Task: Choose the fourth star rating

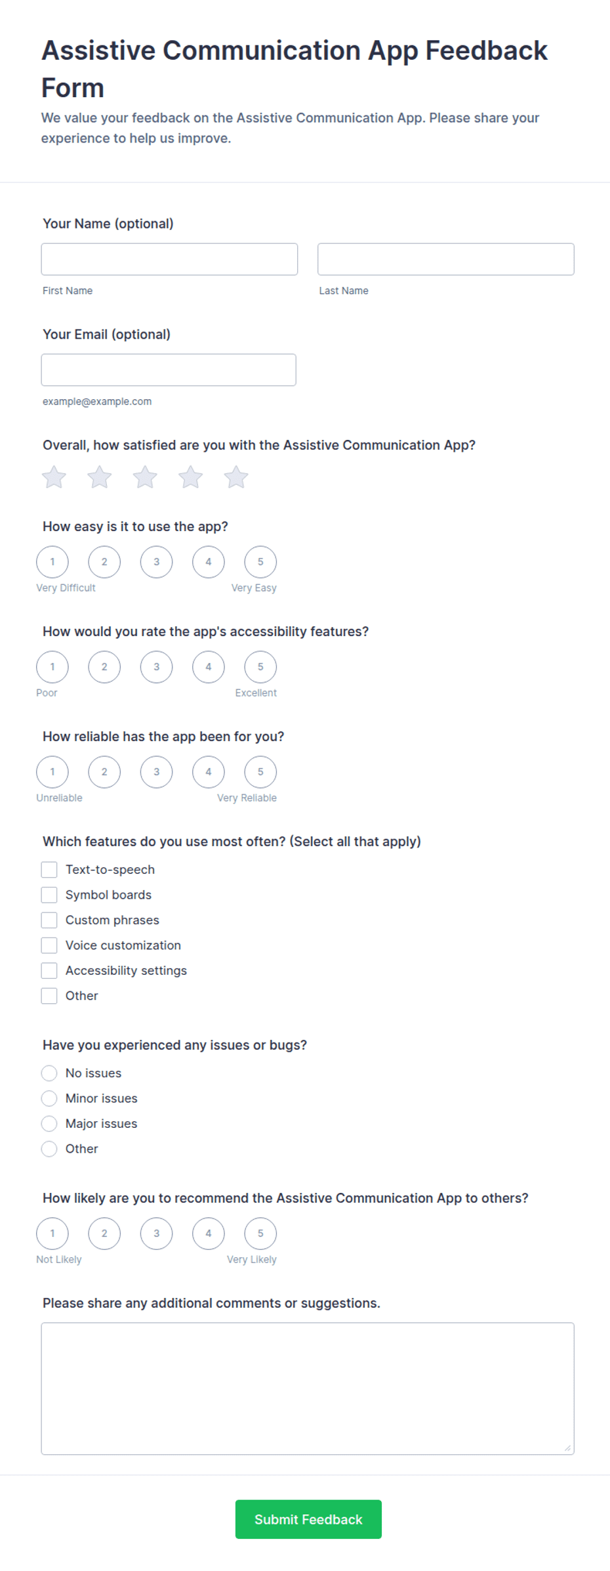Action: click(191, 477)
